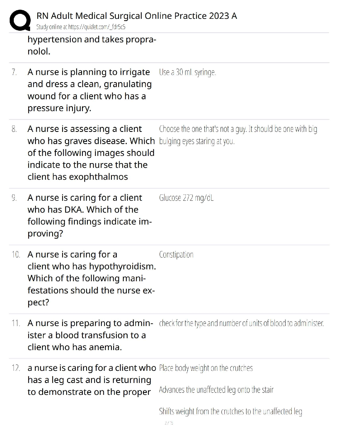
Task: Click the page number indicator at bottom
Action: tap(169, 423)
